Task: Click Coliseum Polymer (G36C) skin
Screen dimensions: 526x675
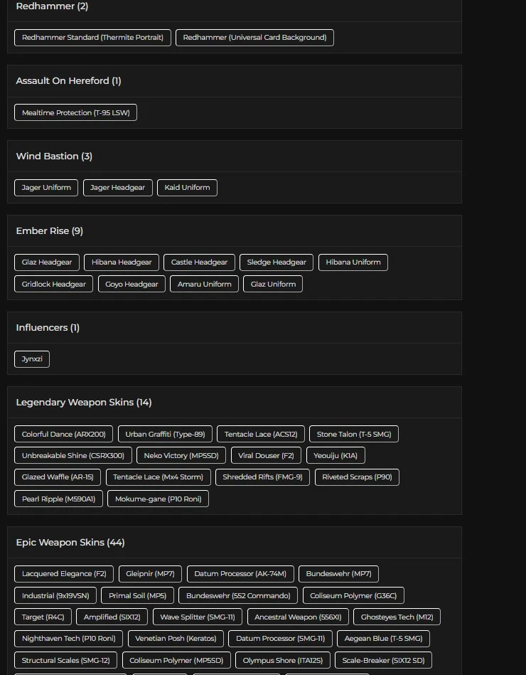Action: click(353, 596)
